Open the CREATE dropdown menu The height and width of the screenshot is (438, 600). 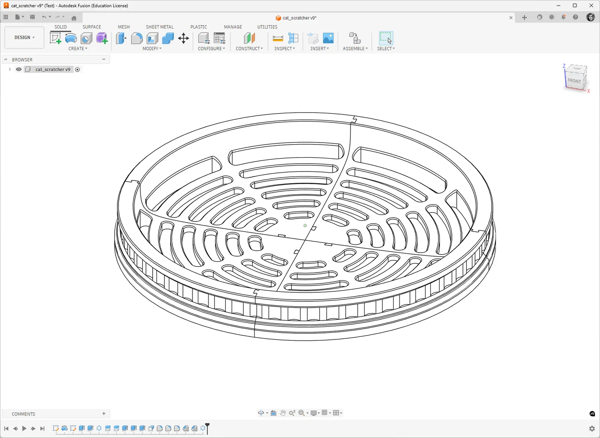[78, 49]
